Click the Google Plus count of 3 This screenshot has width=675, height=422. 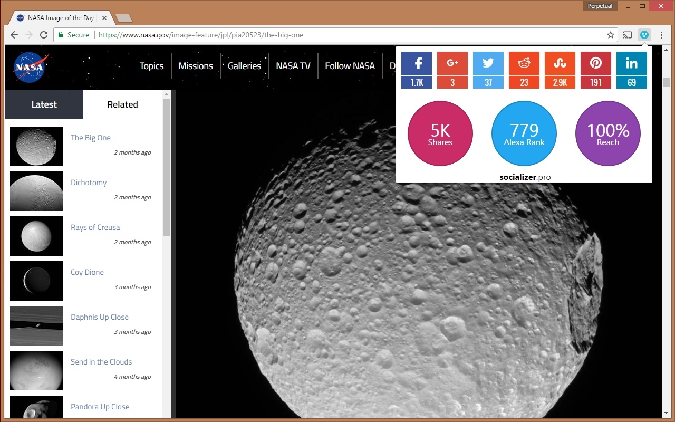pos(452,82)
